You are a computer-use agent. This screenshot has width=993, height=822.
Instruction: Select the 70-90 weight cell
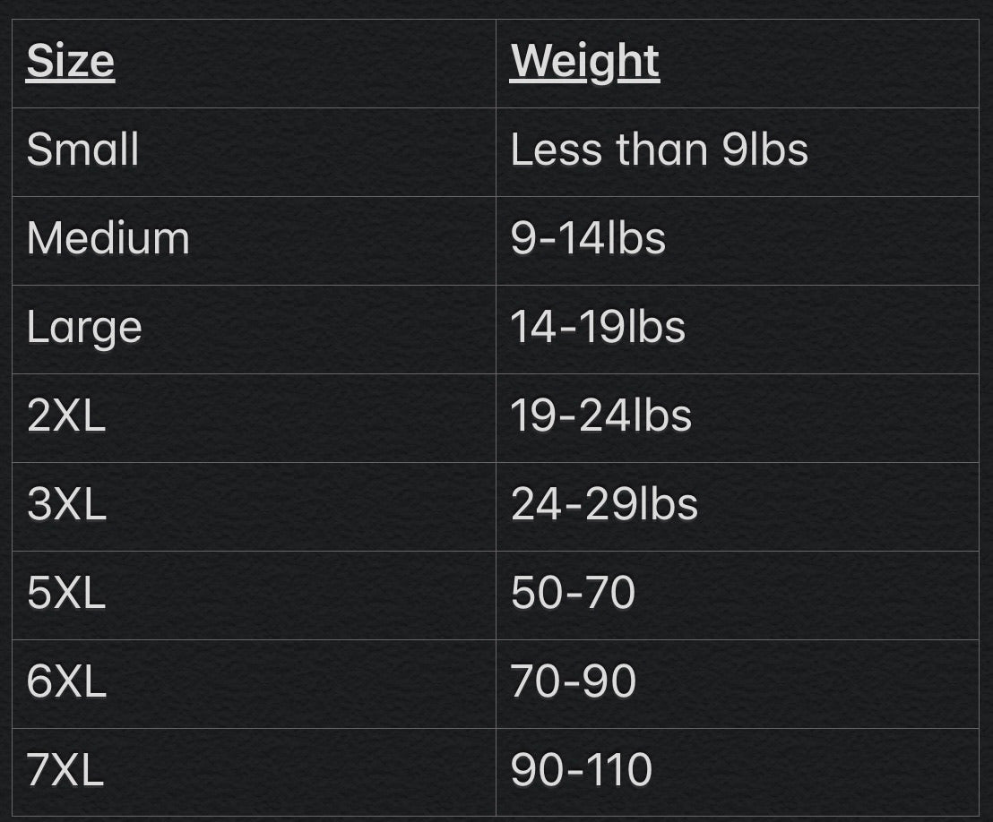point(738,684)
